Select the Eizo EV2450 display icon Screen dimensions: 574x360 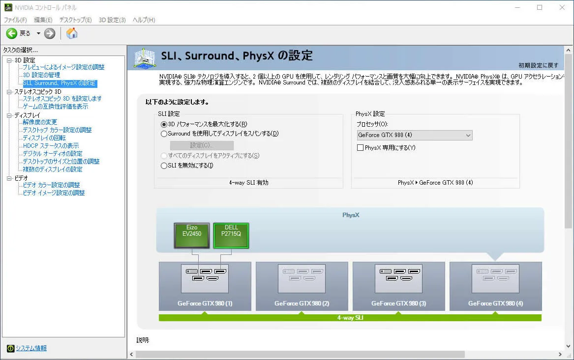(192, 235)
